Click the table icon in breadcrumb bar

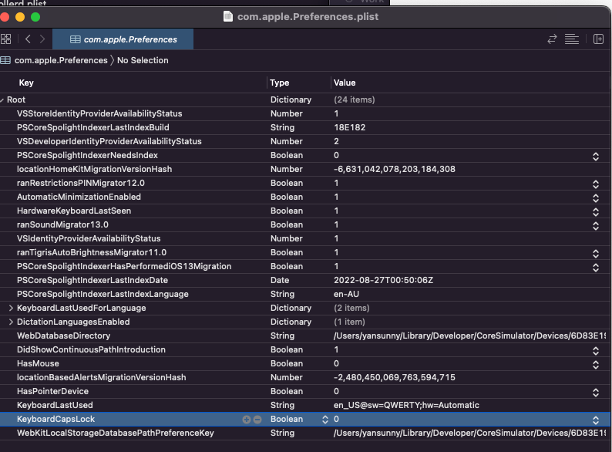[x=5, y=60]
